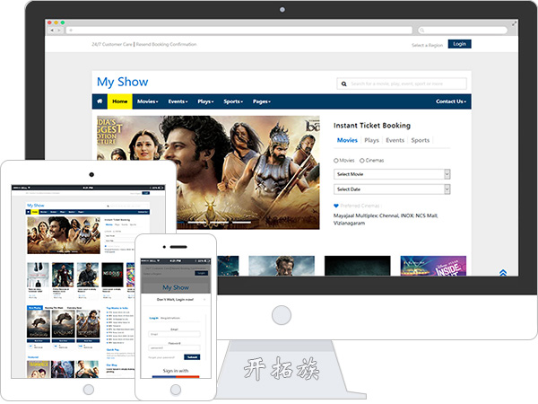The width and height of the screenshot is (538, 404).
Task: Click the scroll-to-top double arrow icon
Action: point(503,273)
